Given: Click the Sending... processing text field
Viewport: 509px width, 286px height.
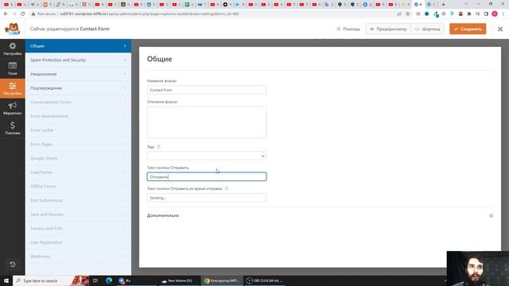Looking at the screenshot, I should [207, 198].
